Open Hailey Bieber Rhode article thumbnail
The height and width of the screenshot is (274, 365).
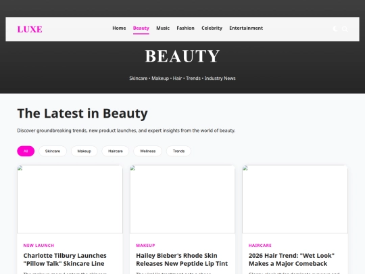[x=182, y=199]
